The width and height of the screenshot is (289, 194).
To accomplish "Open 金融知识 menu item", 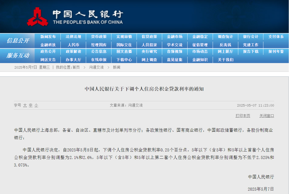I will click(200, 60).
